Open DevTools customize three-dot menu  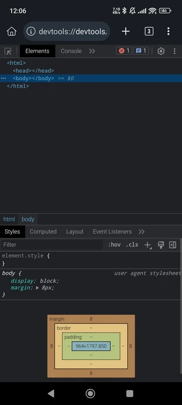pyautogui.click(x=174, y=51)
